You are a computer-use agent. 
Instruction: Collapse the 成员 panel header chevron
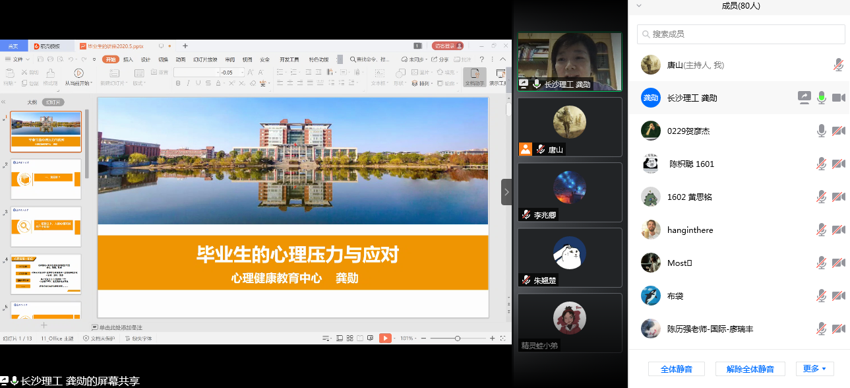[x=638, y=6]
